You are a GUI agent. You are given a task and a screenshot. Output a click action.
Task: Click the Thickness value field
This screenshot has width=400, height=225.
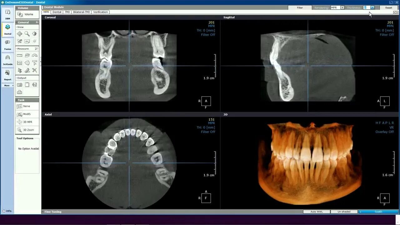(x=367, y=7)
